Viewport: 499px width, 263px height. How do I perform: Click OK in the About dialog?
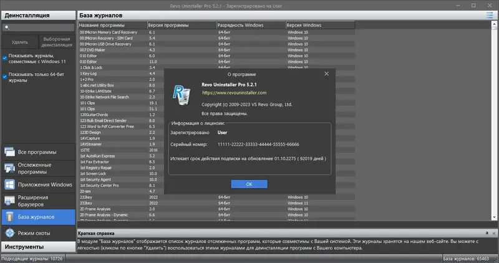point(249,184)
